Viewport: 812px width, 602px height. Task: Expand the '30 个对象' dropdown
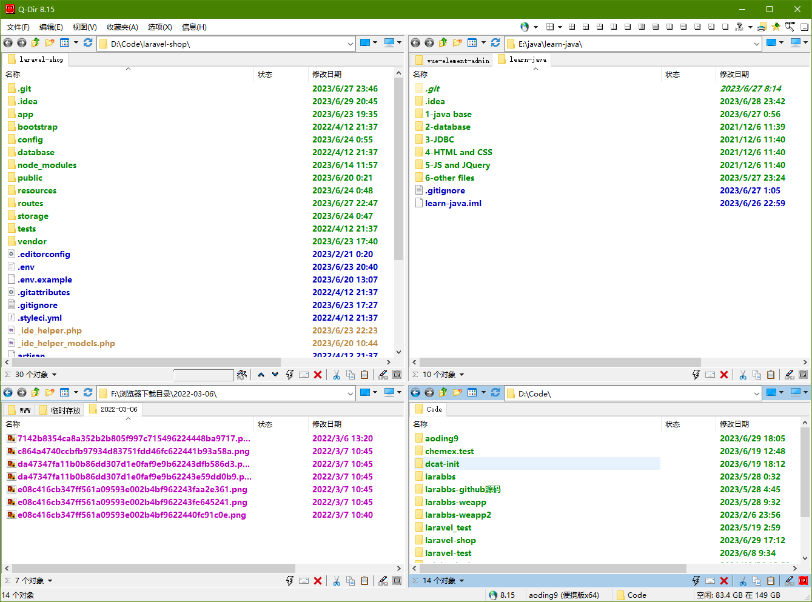(54, 375)
